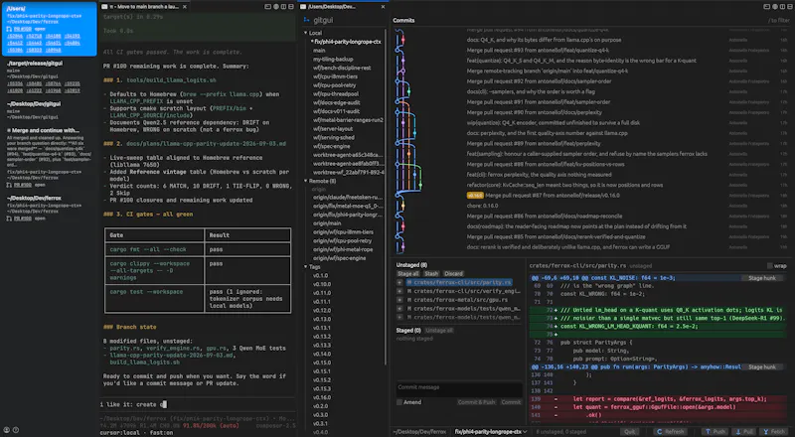
Task: Click the Pull button in status bar
Action: click(744, 431)
